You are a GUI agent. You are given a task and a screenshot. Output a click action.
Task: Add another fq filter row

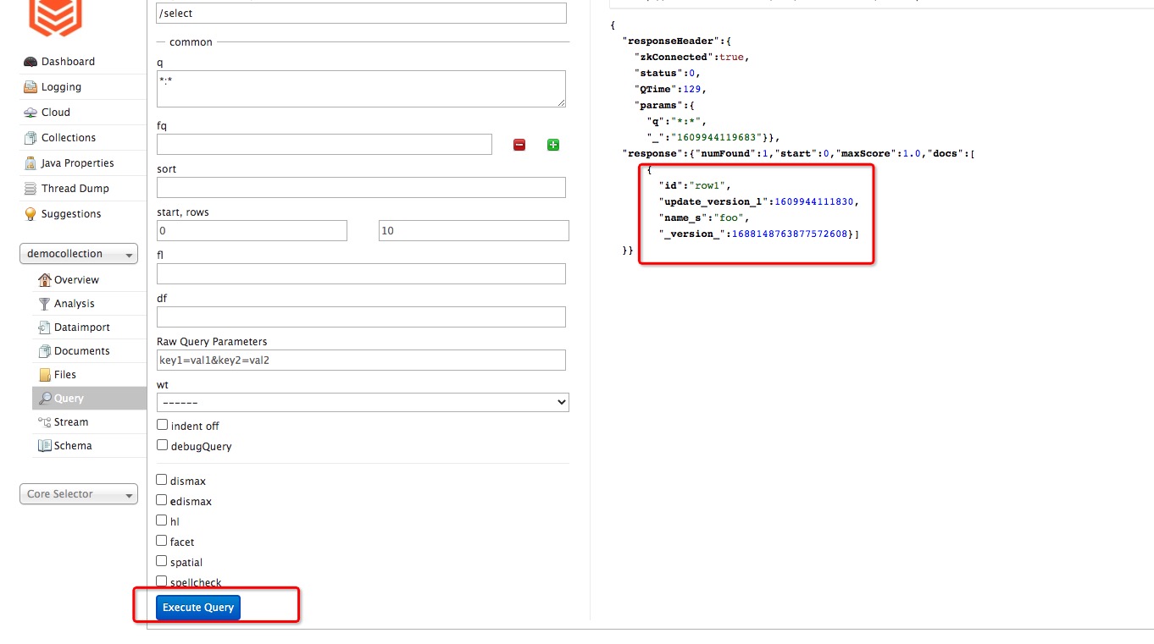pyautogui.click(x=552, y=145)
